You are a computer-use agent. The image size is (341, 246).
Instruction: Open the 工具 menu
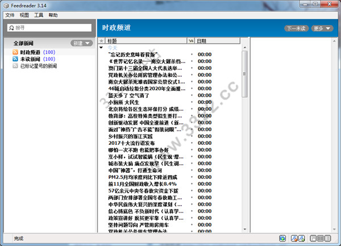(x=39, y=15)
